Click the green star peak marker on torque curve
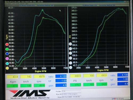The image size is (133, 100). (x=43, y=10)
